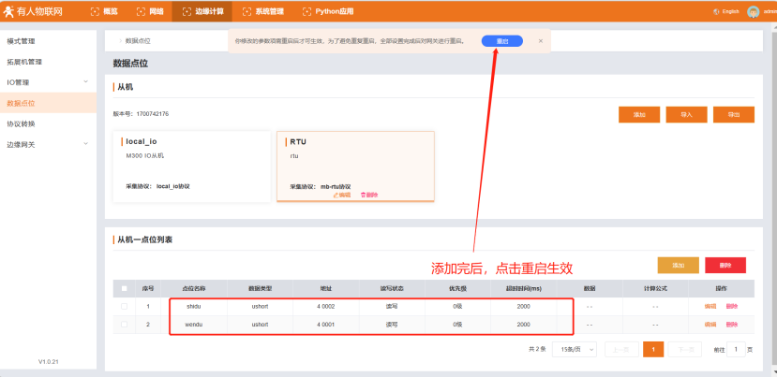
Task: Select the local_io slave card
Action: coord(189,166)
